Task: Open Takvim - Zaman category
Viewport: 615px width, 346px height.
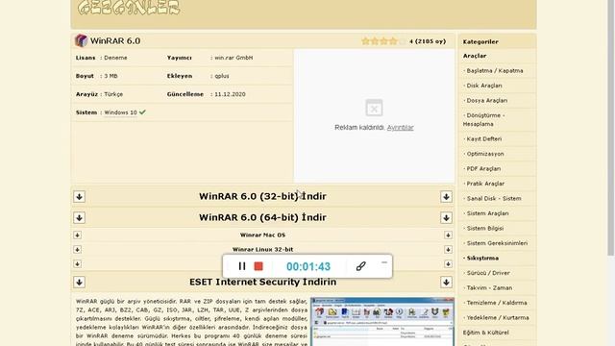Action: (x=489, y=288)
